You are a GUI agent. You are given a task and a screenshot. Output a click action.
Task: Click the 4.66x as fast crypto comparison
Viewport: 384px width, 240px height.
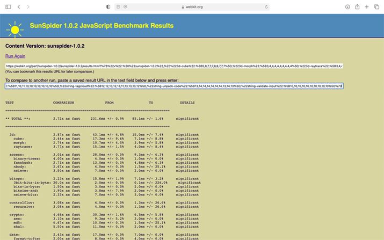coord(67,215)
